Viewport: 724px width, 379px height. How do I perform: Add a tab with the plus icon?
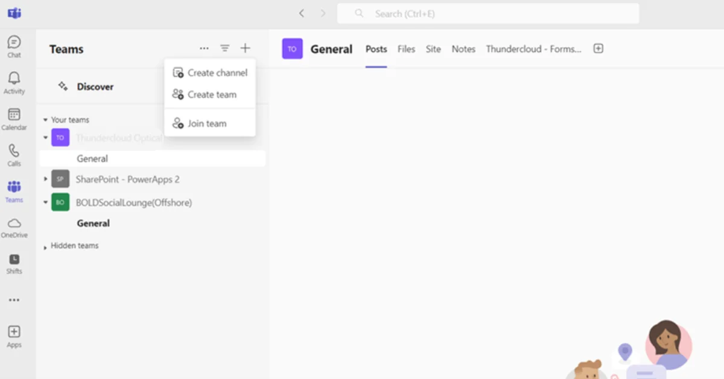pos(598,49)
